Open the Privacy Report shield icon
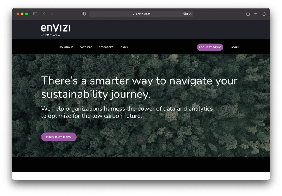 pos(84,13)
